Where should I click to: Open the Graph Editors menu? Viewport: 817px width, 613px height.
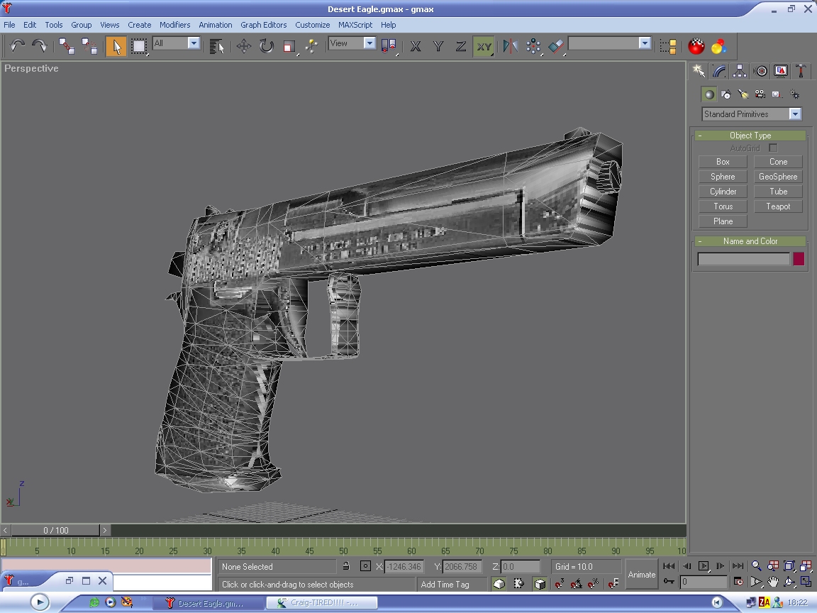click(x=263, y=25)
